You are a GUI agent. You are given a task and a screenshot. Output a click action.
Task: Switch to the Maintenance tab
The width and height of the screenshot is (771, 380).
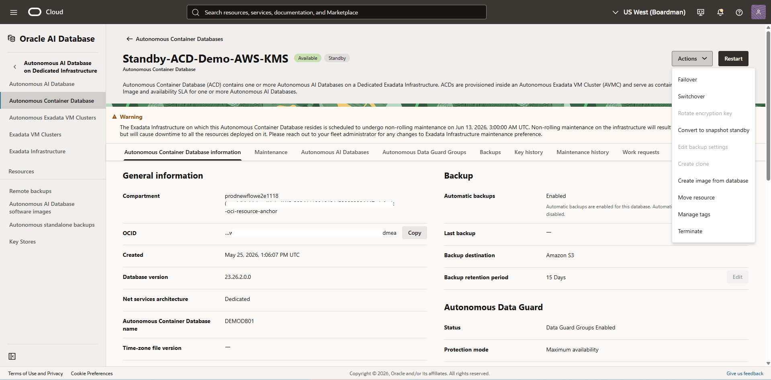pos(271,152)
